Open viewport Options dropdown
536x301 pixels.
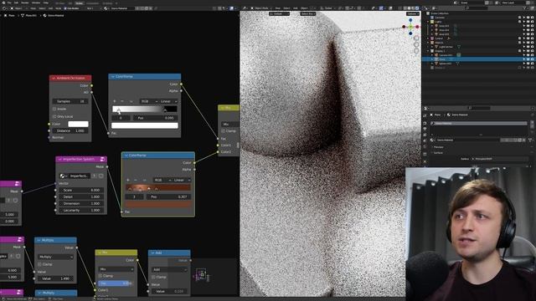(x=413, y=13)
